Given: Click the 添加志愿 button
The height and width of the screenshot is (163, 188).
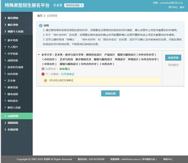Looking at the screenshot, I should pyautogui.click(x=110, y=93).
